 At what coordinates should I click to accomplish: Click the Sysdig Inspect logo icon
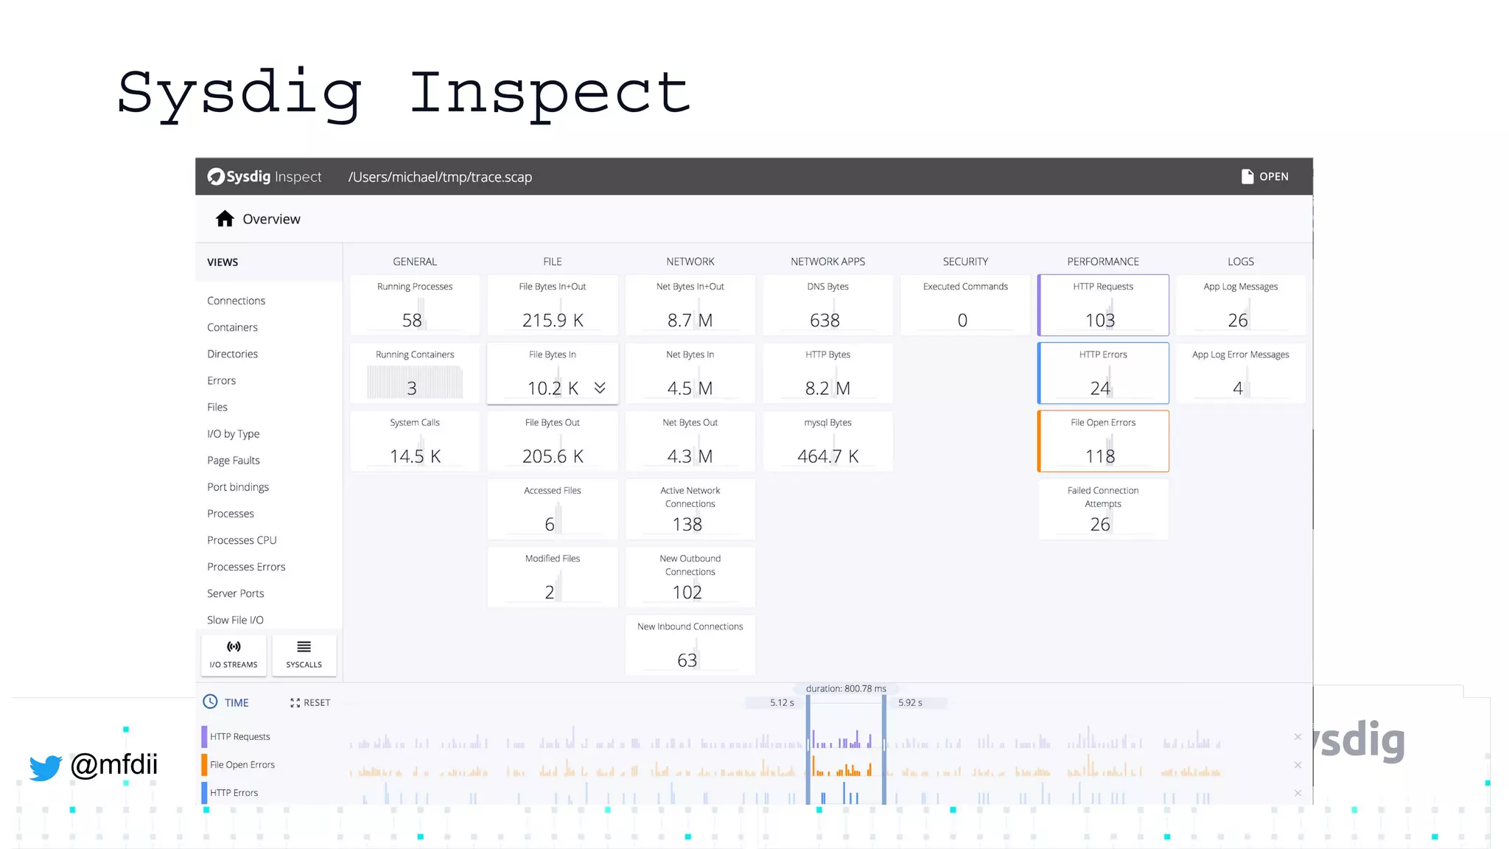[x=216, y=177]
